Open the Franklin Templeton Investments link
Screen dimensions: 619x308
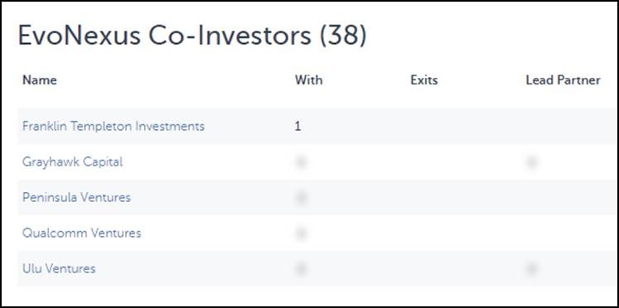114,127
